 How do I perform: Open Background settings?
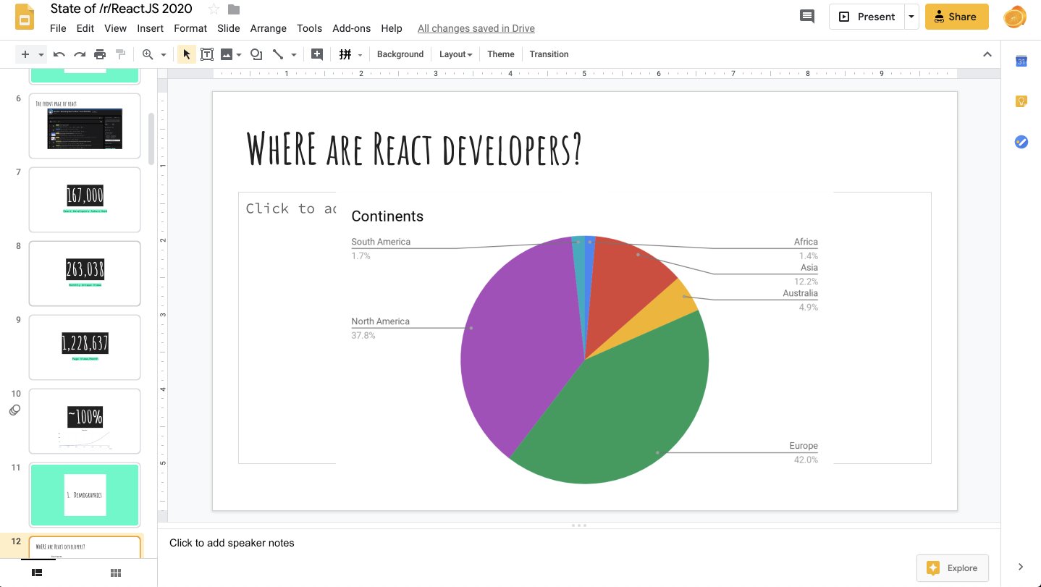pos(400,54)
